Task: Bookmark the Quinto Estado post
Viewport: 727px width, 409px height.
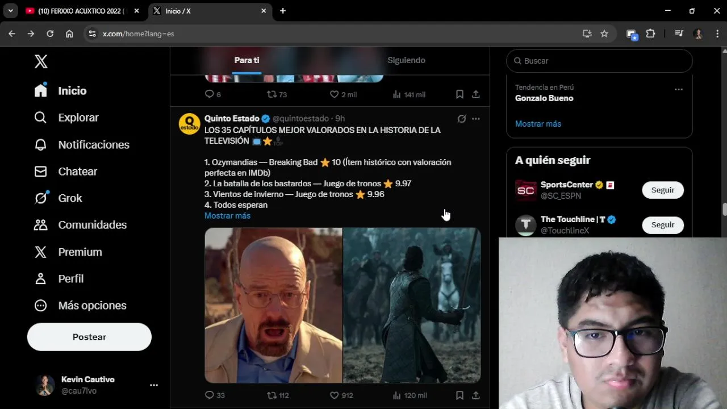Action: click(459, 395)
